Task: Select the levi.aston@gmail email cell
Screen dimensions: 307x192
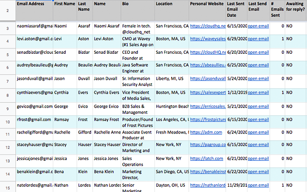Action: (x=34, y=42)
